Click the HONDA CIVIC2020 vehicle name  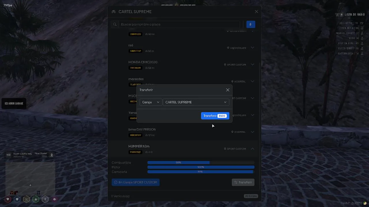point(143,62)
